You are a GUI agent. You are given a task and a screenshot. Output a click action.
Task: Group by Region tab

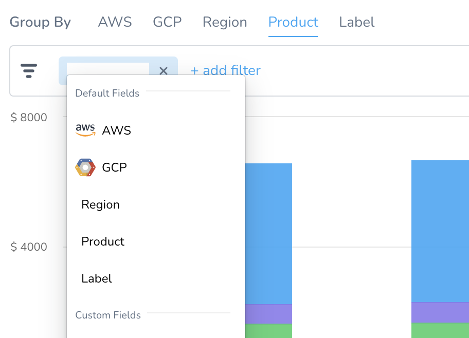pos(225,22)
